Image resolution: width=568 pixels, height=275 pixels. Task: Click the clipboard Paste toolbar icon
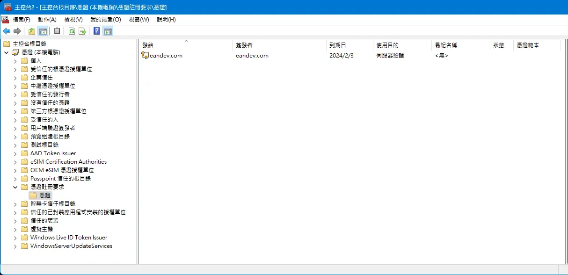57,31
